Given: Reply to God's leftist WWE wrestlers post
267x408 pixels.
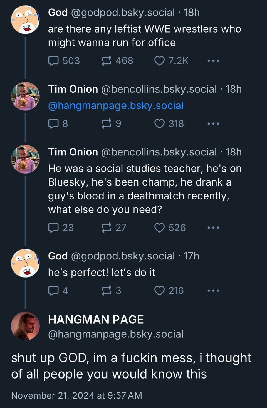Looking at the screenshot, I should [53, 61].
